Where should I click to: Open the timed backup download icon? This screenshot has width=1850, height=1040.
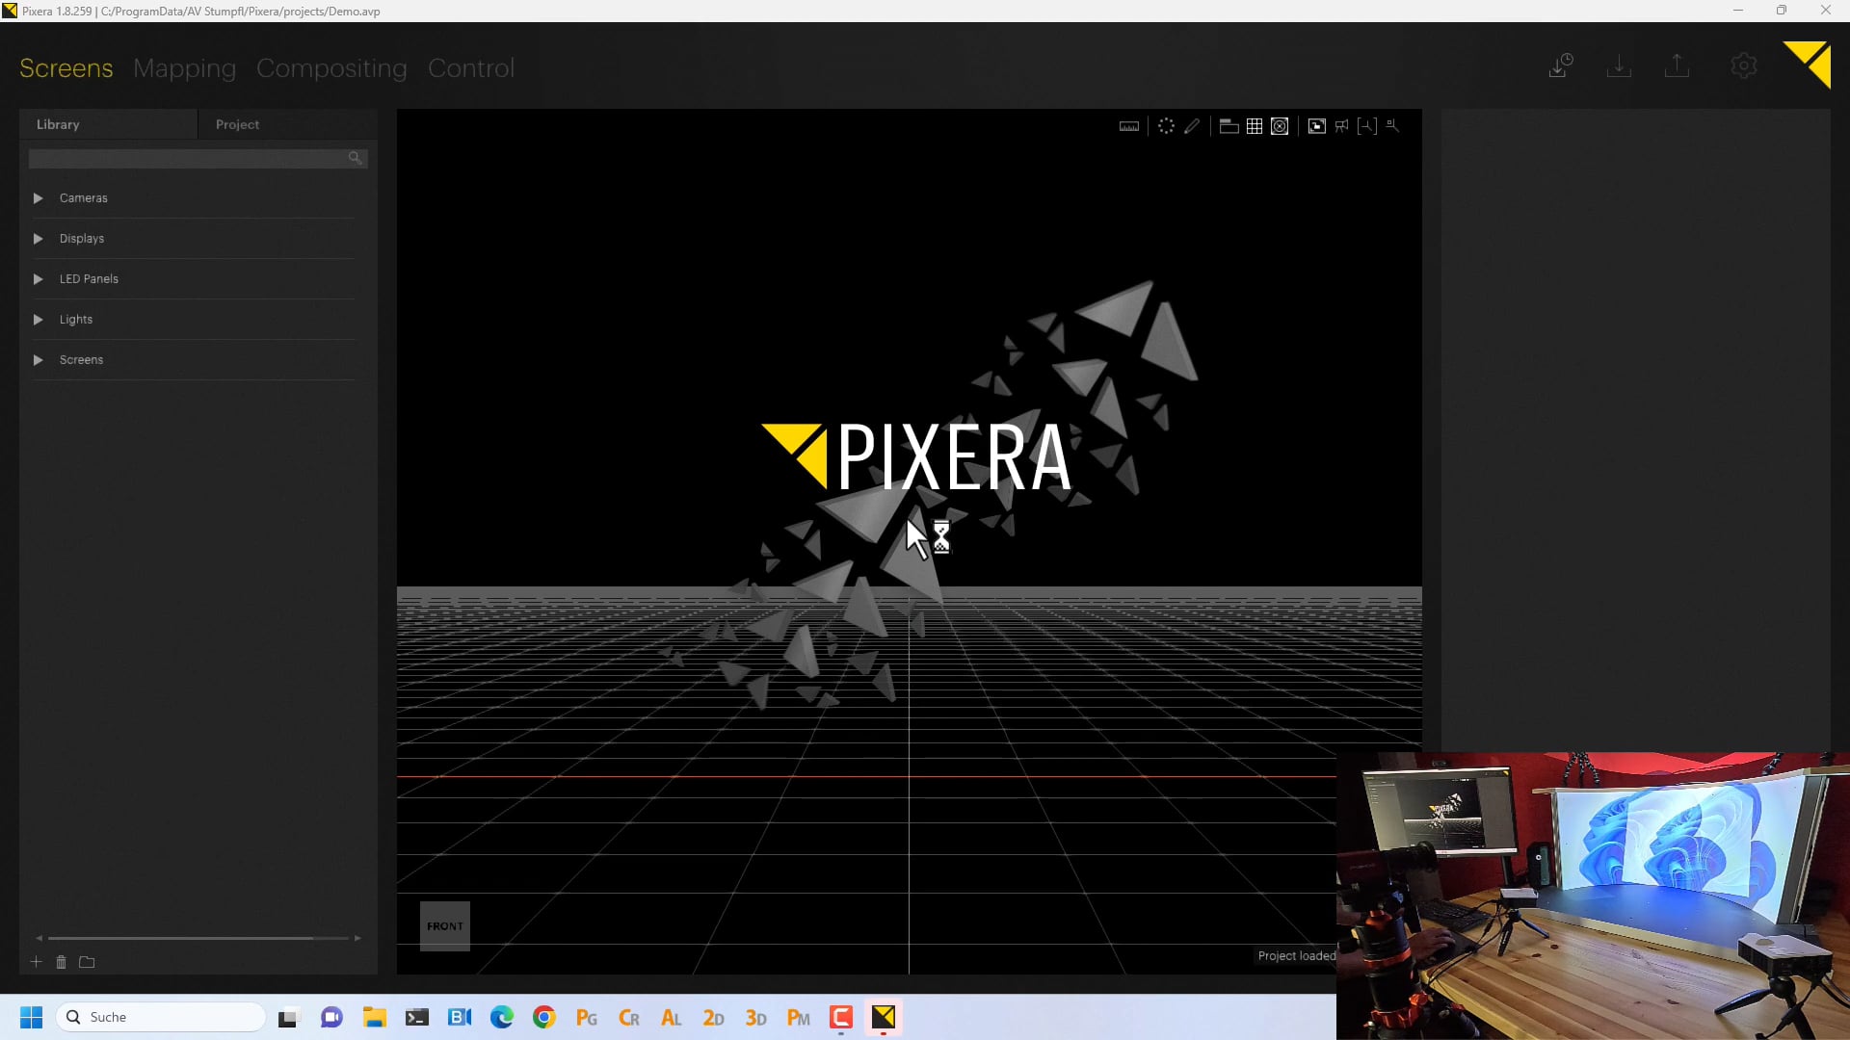pyautogui.click(x=1561, y=65)
